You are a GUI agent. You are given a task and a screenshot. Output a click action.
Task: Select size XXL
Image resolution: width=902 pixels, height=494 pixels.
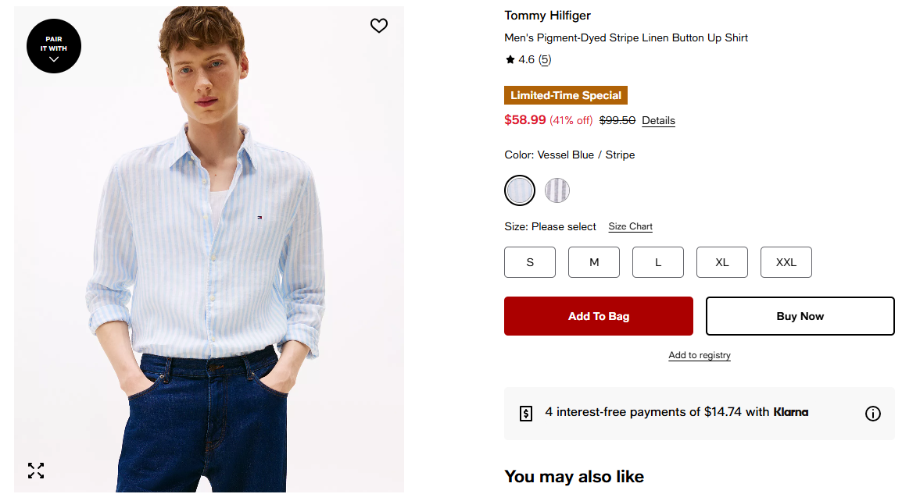tap(786, 262)
